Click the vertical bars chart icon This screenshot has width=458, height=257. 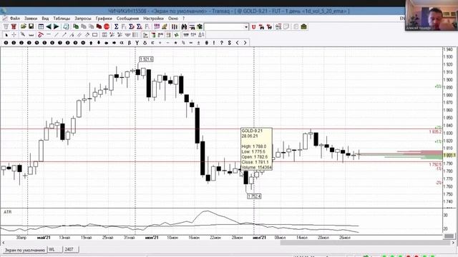click(175, 27)
